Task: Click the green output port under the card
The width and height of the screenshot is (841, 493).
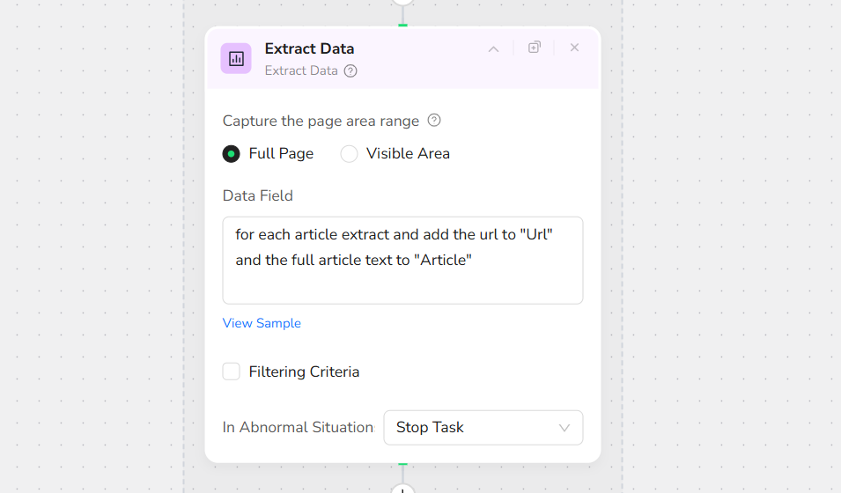Action: coord(402,463)
